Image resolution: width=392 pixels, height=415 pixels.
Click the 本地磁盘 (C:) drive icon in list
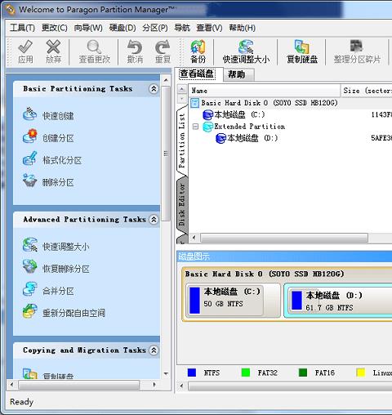(x=207, y=114)
